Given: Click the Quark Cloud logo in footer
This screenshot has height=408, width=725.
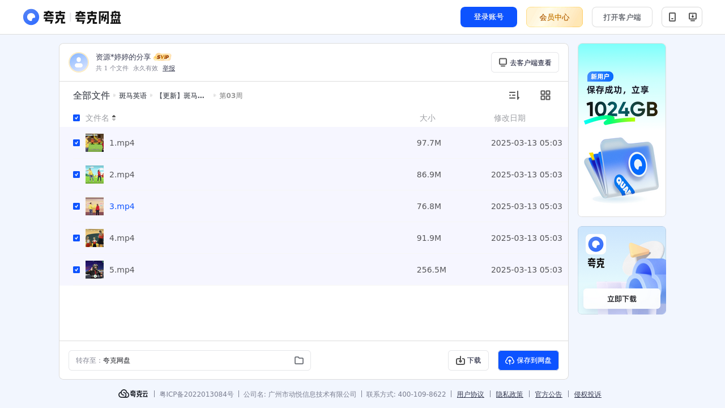Looking at the screenshot, I should tap(133, 394).
